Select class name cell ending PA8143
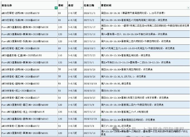 click(29, 119)
